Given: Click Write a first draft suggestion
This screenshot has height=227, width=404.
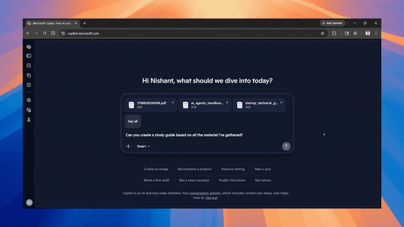Looking at the screenshot, I should (x=156, y=180).
